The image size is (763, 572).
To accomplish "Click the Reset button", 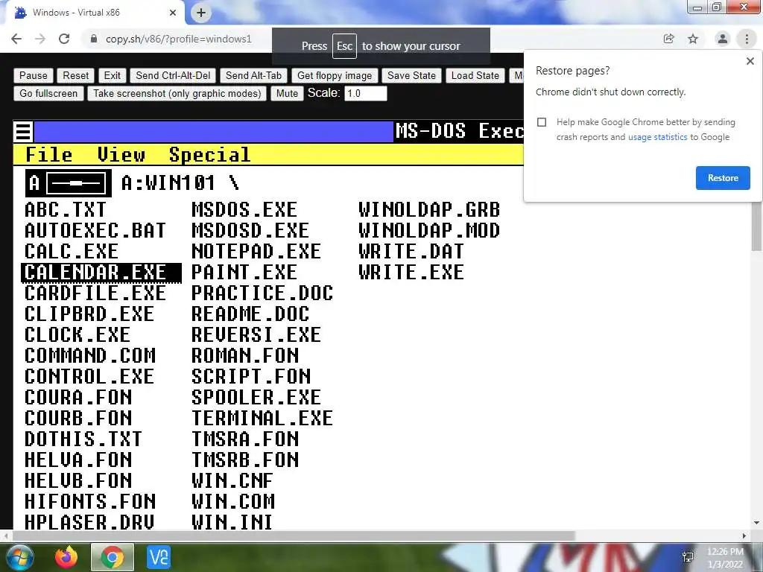I will tap(75, 75).
